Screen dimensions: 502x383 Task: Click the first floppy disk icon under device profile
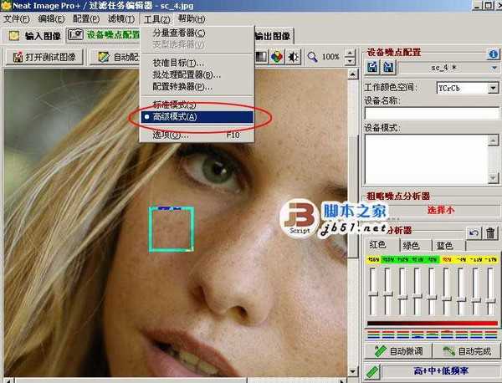[371, 66]
